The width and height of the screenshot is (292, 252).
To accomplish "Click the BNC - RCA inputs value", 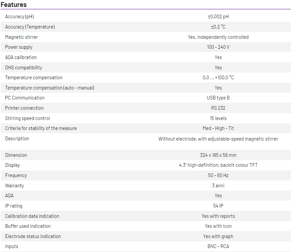I will tap(218, 246).
